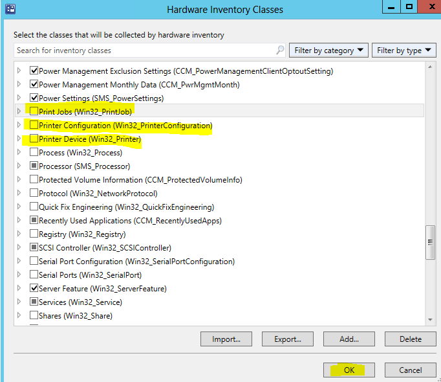Disable Power Settings (SMS_PowerSettings) checkbox
The width and height of the screenshot is (441, 382).
34,98
